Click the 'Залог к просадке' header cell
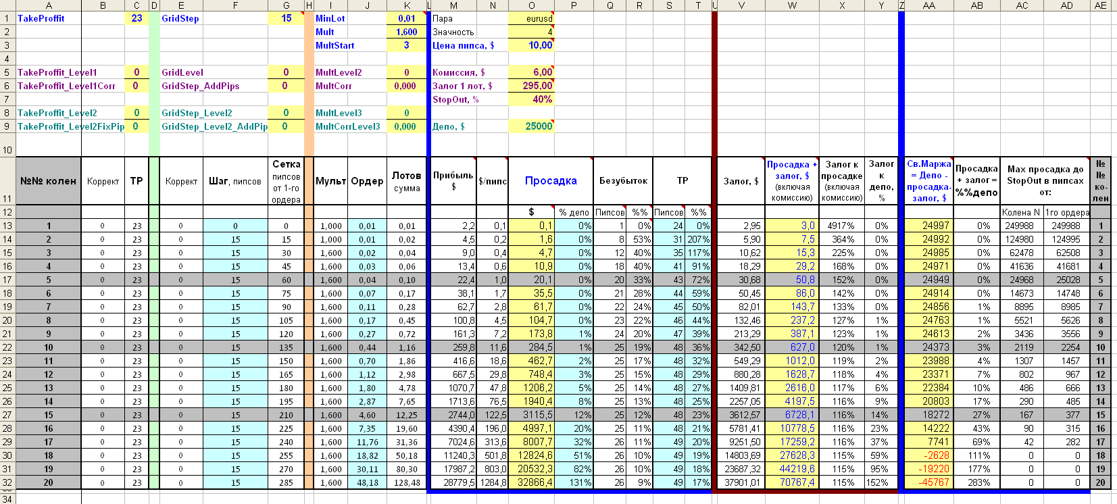The width and height of the screenshot is (1117, 504). (x=842, y=181)
